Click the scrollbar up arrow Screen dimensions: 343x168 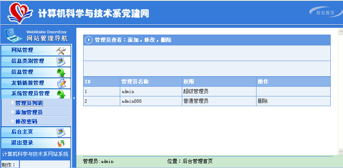point(340,32)
